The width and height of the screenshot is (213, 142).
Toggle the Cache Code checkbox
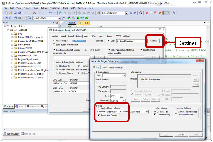pos(155,112)
